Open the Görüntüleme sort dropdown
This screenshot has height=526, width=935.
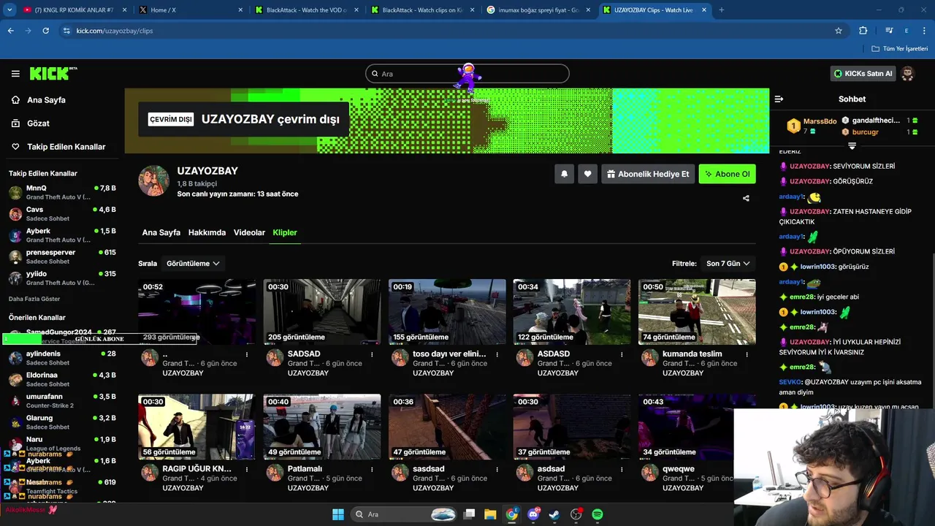[x=193, y=263]
